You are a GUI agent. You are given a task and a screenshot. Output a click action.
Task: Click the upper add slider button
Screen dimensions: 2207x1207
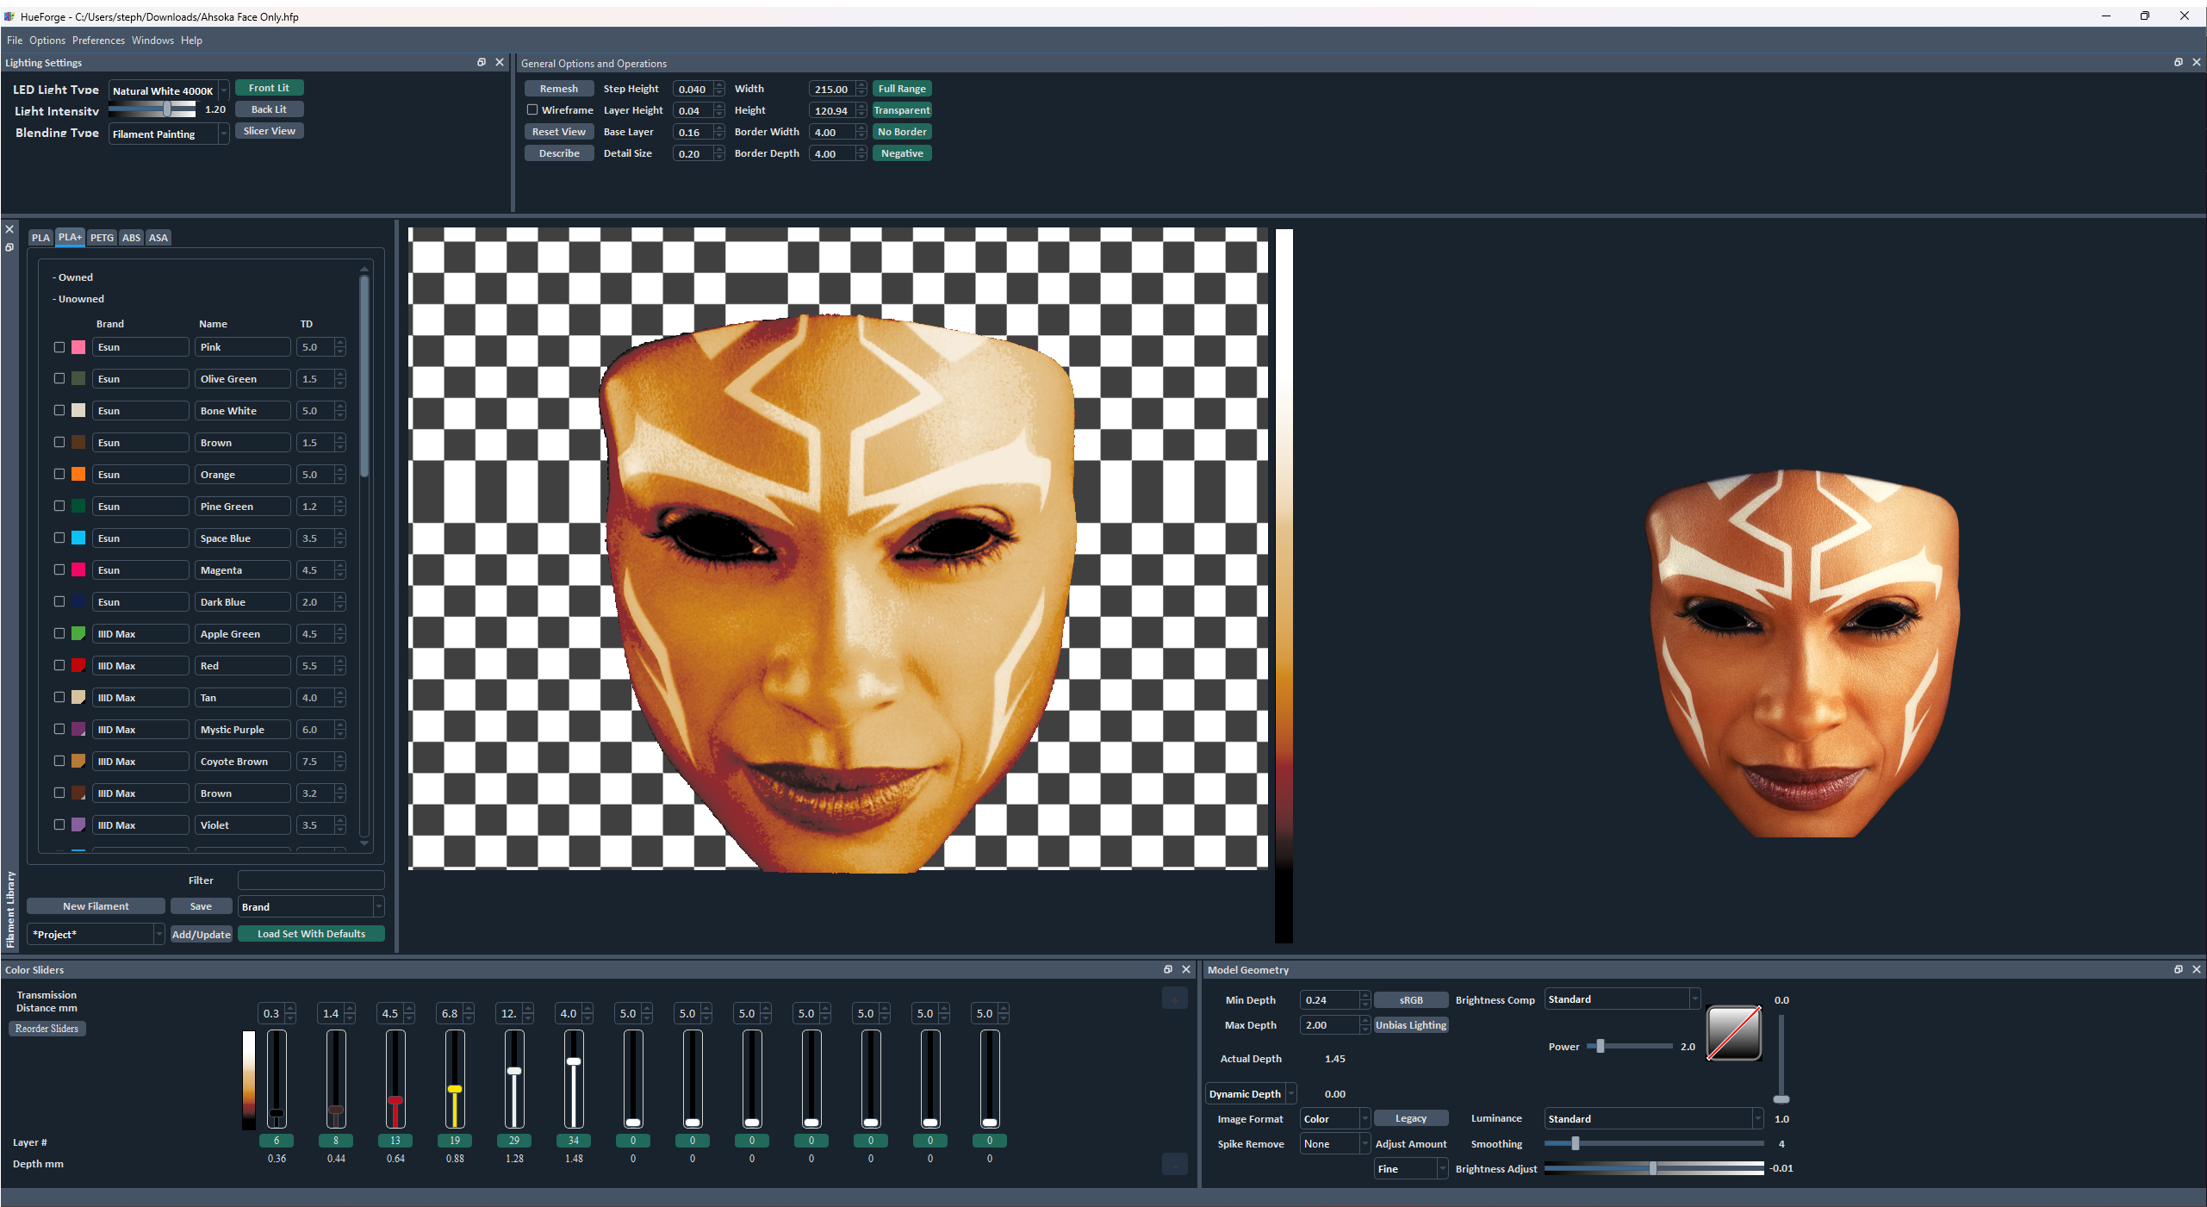click(x=1175, y=999)
